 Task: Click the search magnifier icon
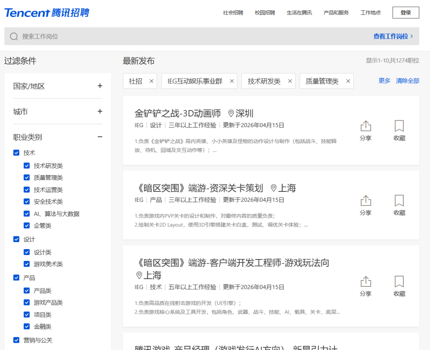pos(14,36)
